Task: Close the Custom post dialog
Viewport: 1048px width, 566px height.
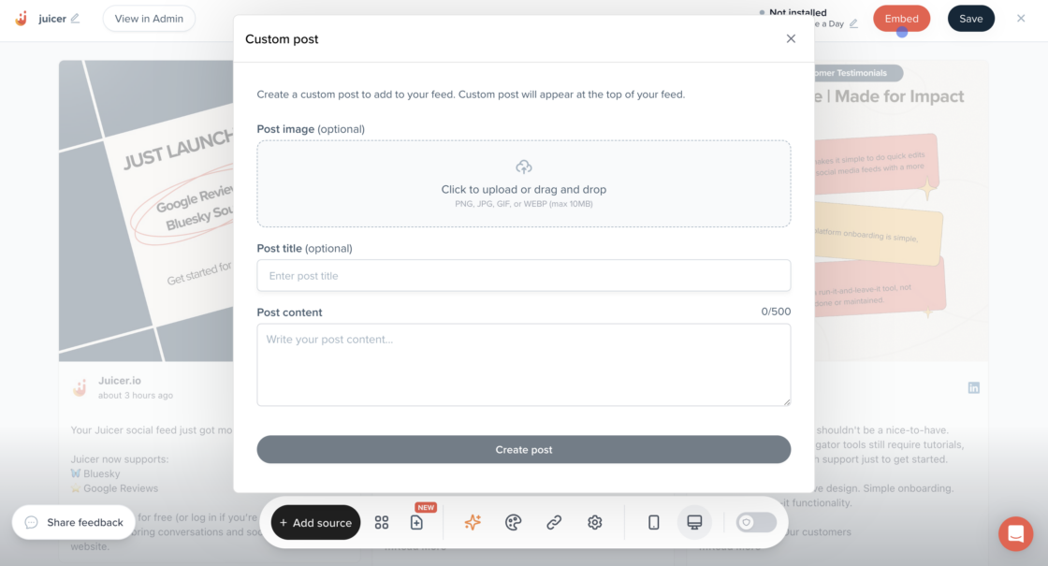Action: (x=791, y=39)
